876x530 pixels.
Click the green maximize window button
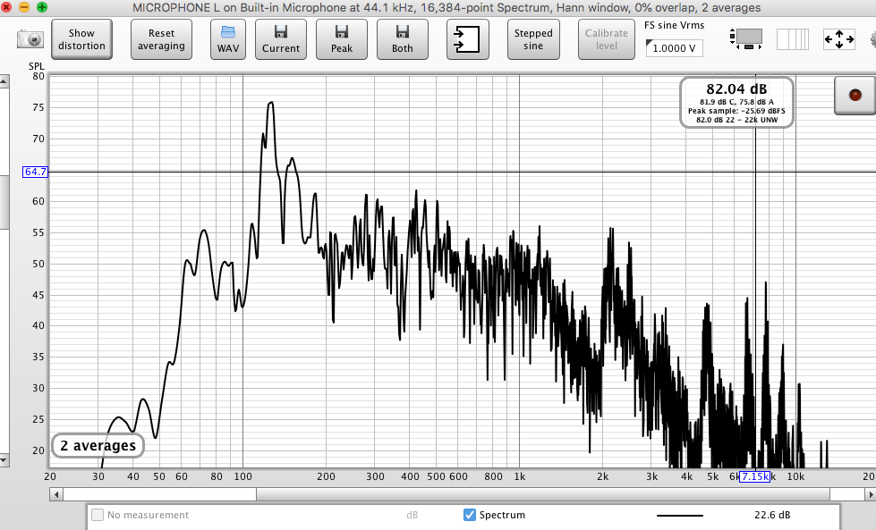click(42, 7)
